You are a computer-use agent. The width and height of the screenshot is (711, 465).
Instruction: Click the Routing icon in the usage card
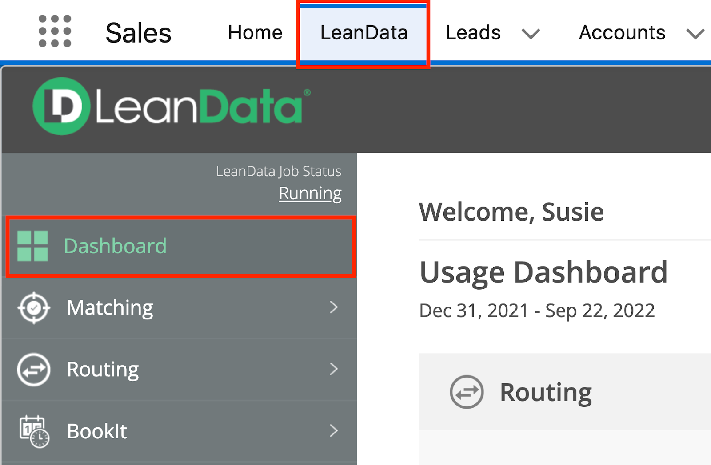click(x=466, y=392)
